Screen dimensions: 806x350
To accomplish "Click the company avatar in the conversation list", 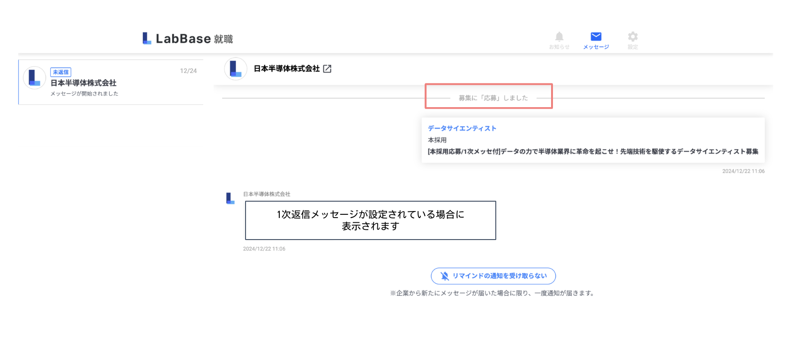I will pyautogui.click(x=35, y=78).
